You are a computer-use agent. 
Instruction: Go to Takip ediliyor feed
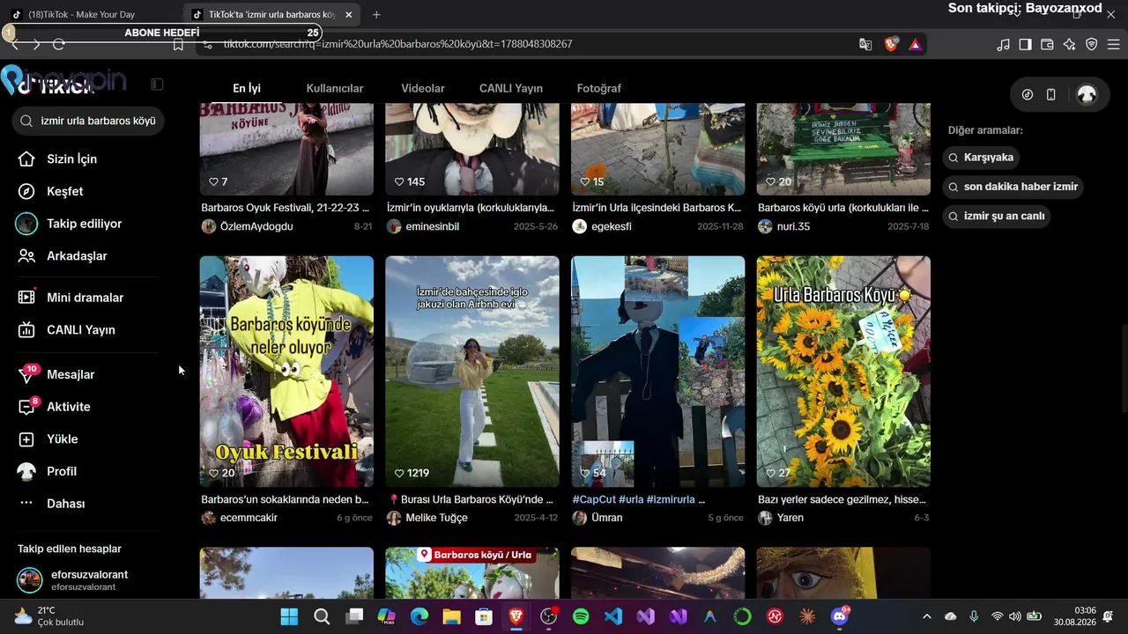pyautogui.click(x=70, y=224)
